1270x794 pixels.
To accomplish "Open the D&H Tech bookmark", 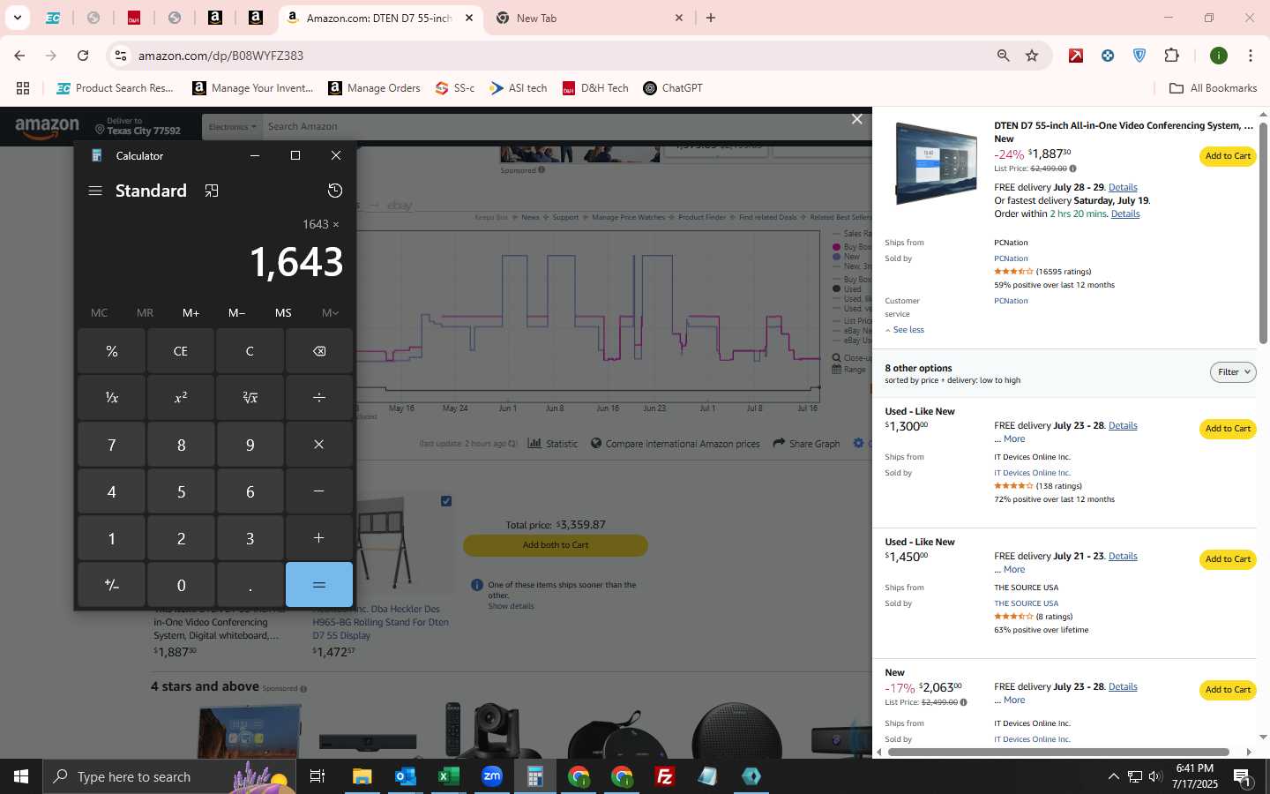I will point(595,88).
